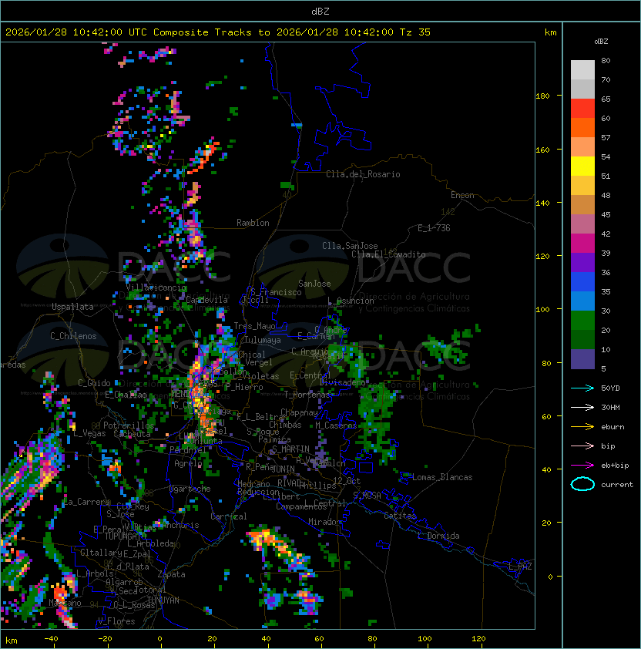Click legend label 'current'
Image resolution: width=641 pixels, height=649 pixels.
(617, 485)
